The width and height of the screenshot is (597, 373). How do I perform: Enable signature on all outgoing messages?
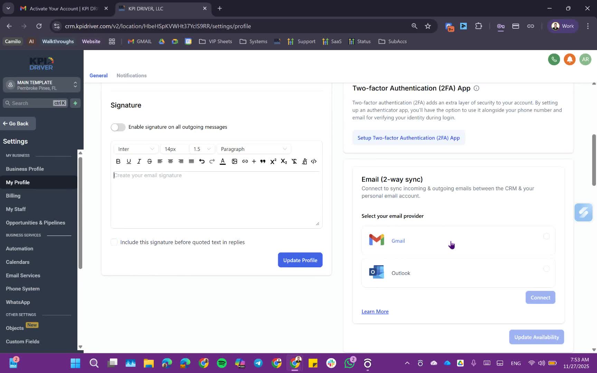click(118, 127)
